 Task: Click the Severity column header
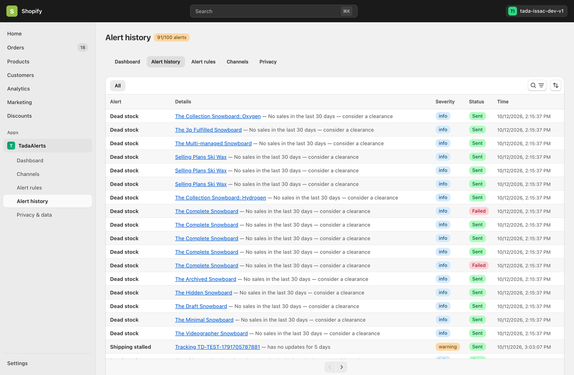pos(445,102)
